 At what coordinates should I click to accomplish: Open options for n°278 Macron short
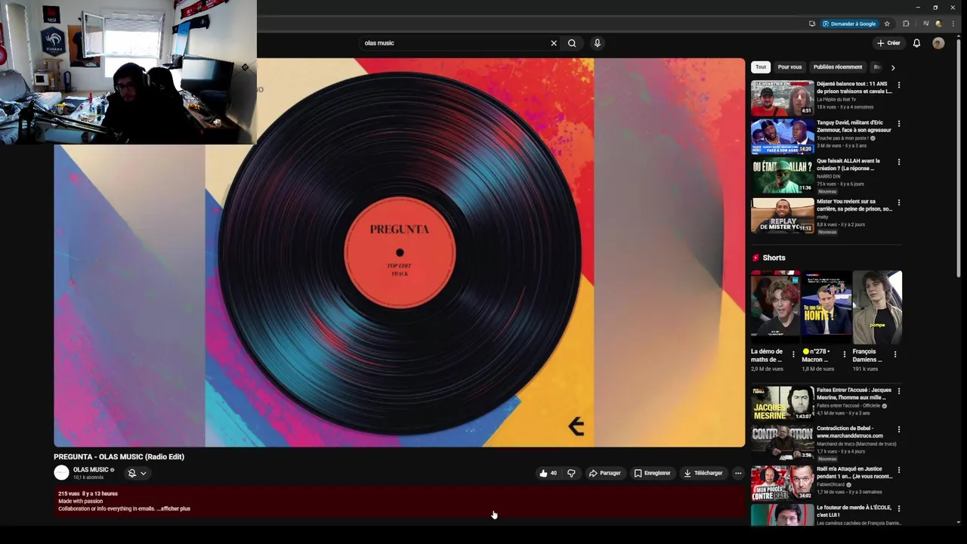pyautogui.click(x=845, y=354)
